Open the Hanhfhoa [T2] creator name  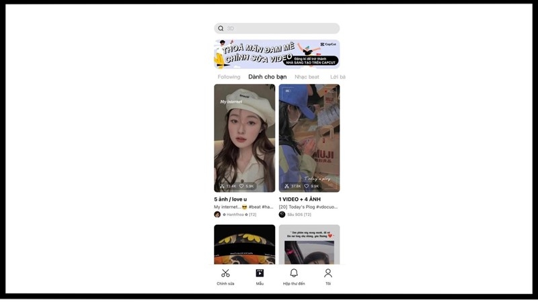click(x=239, y=215)
